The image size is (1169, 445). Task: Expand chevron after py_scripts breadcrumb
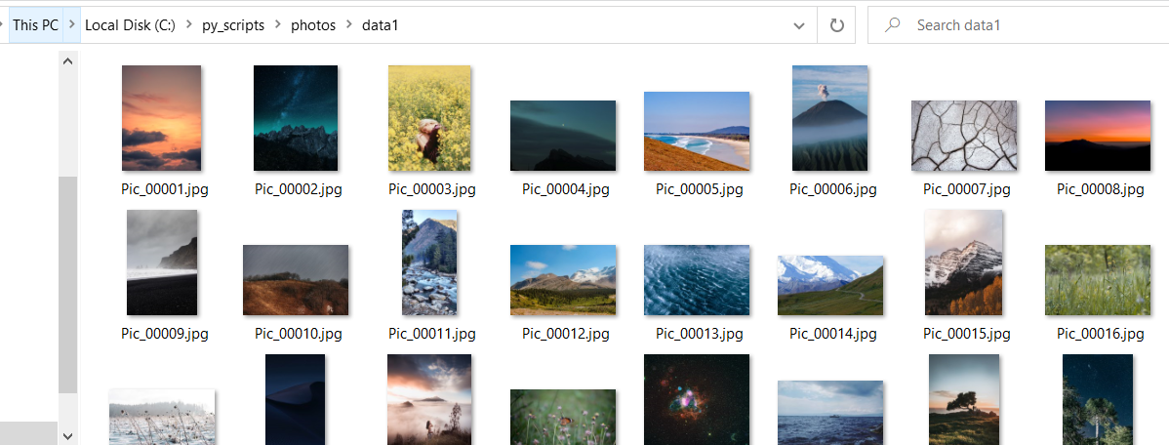coord(278,25)
